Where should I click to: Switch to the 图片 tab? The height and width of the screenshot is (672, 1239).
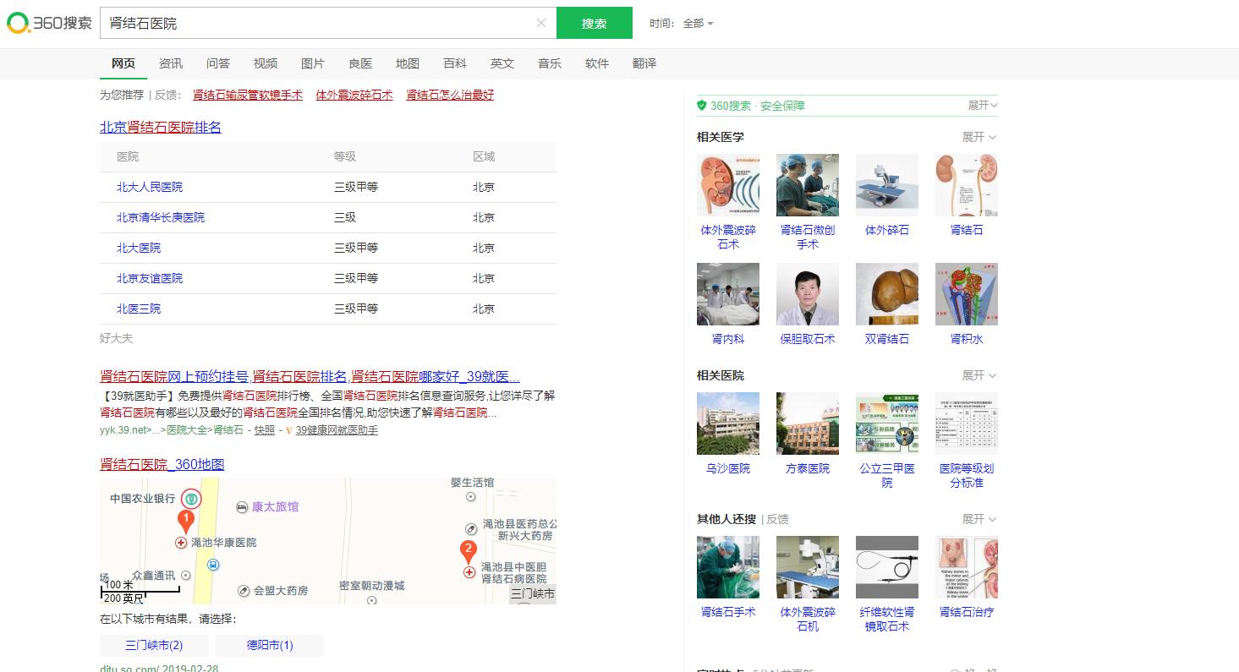(312, 63)
